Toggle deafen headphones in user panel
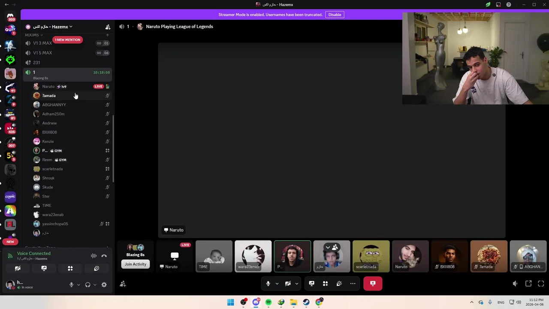This screenshot has height=309, width=549. point(88,285)
